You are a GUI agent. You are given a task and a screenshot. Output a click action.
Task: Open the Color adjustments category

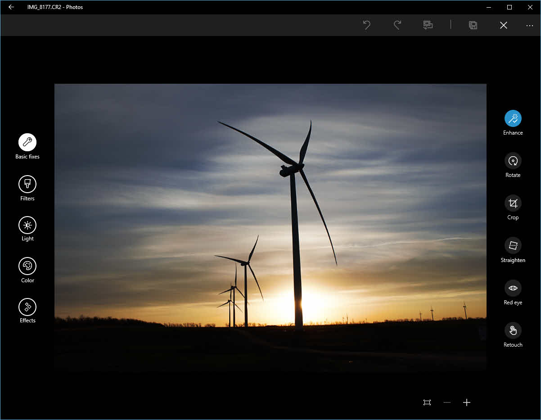pyautogui.click(x=27, y=266)
